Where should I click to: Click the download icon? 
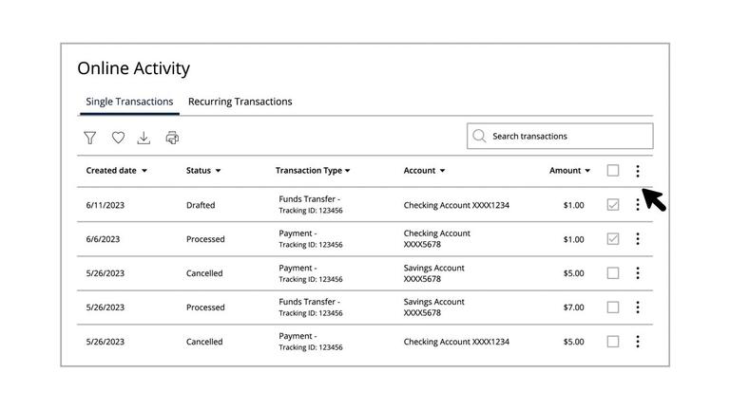[144, 138]
